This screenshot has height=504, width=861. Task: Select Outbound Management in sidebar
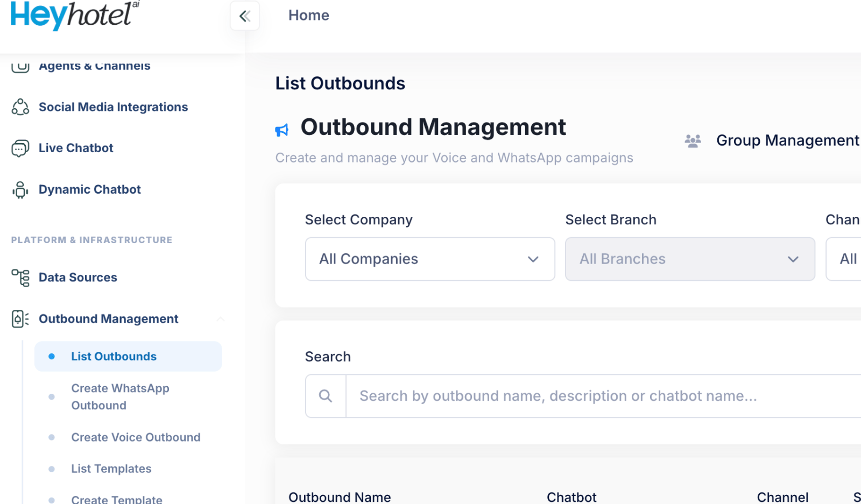108,319
